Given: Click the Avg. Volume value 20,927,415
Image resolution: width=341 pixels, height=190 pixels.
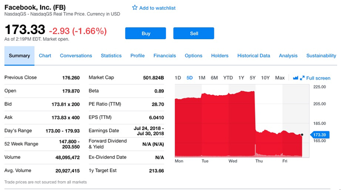Looking at the screenshot, I should (67, 171).
